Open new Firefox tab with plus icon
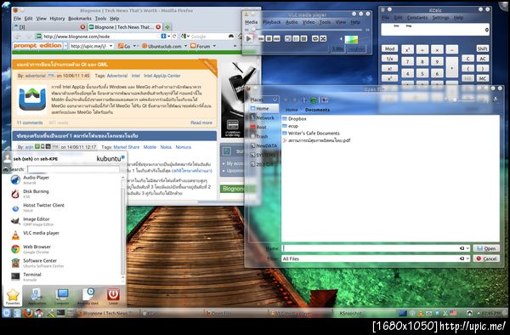 pyautogui.click(x=167, y=27)
